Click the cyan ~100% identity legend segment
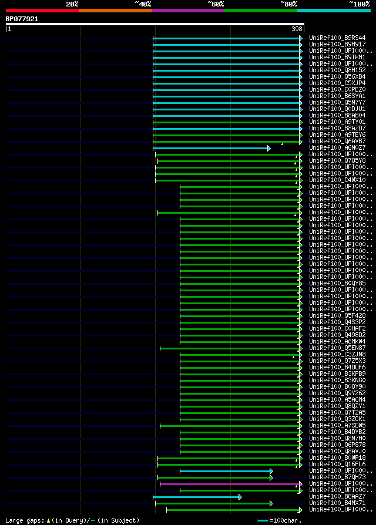This screenshot has width=376, height=525. [334, 11]
